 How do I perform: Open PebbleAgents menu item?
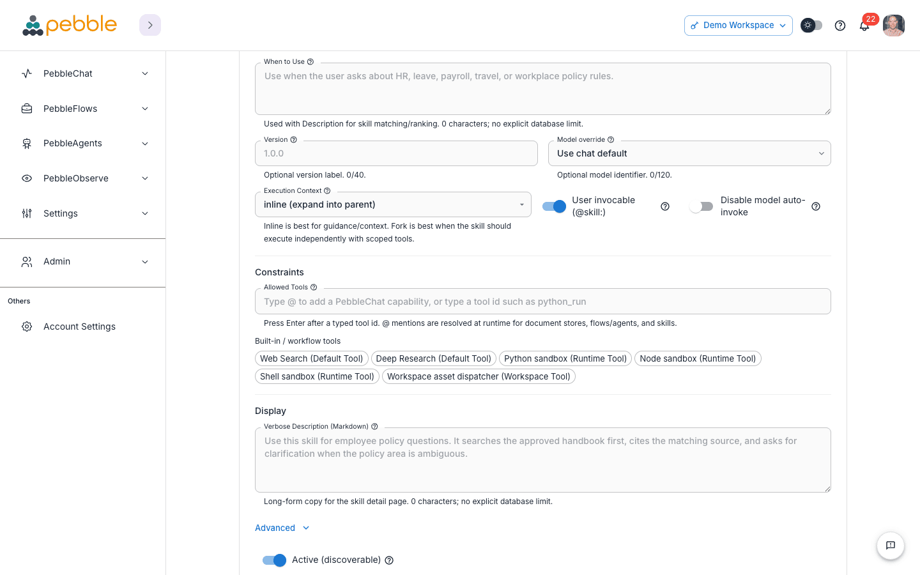tap(83, 144)
